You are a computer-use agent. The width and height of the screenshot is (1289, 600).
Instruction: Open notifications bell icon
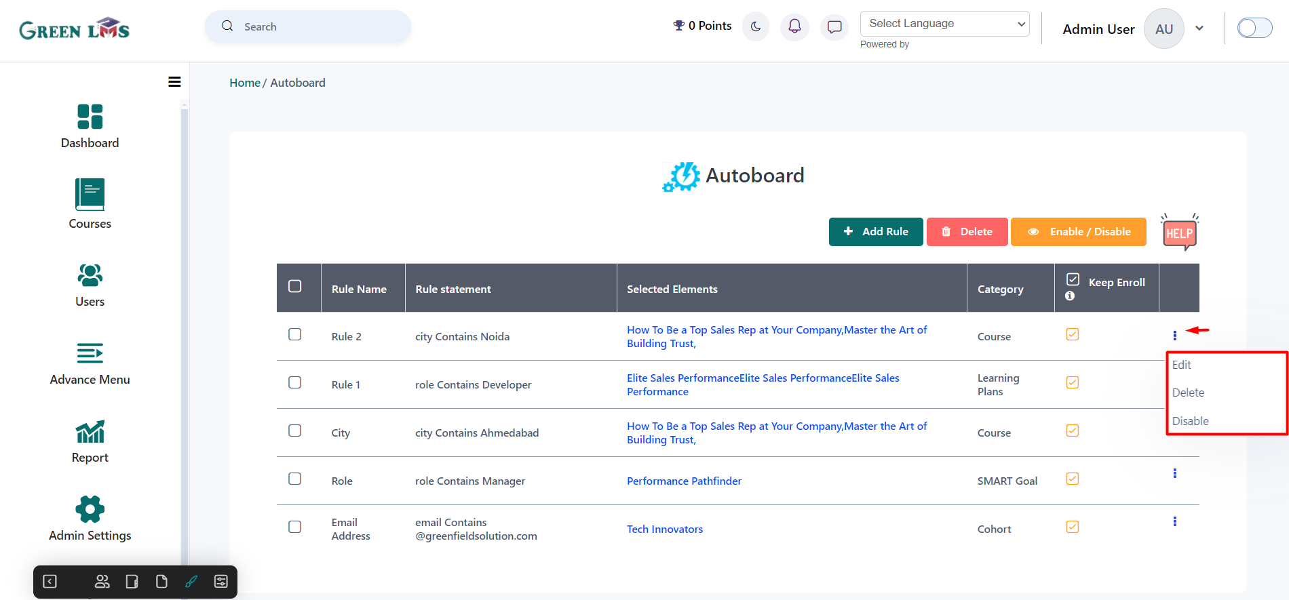[794, 27]
